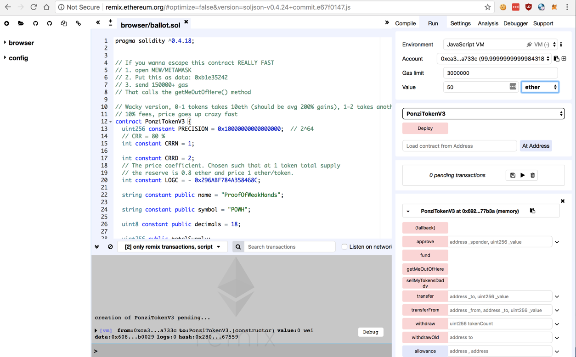Delete pending transactions with trash icon

(533, 175)
